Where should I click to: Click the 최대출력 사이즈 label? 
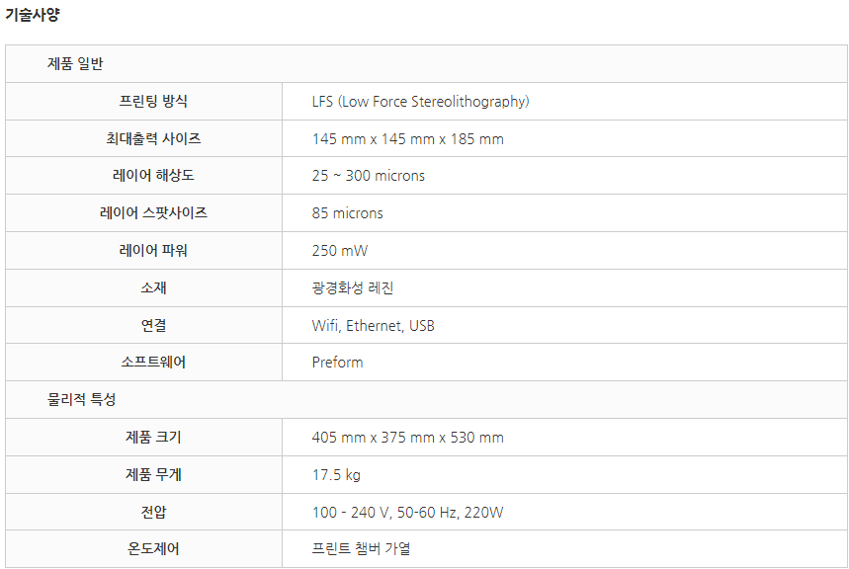click(x=153, y=138)
